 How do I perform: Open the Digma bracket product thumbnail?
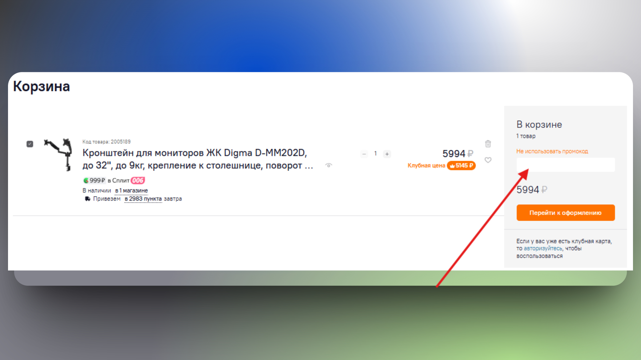point(59,155)
